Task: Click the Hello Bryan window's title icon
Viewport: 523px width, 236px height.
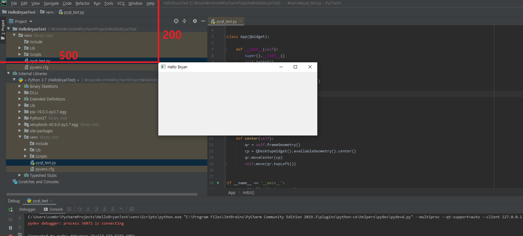Action: (163, 67)
